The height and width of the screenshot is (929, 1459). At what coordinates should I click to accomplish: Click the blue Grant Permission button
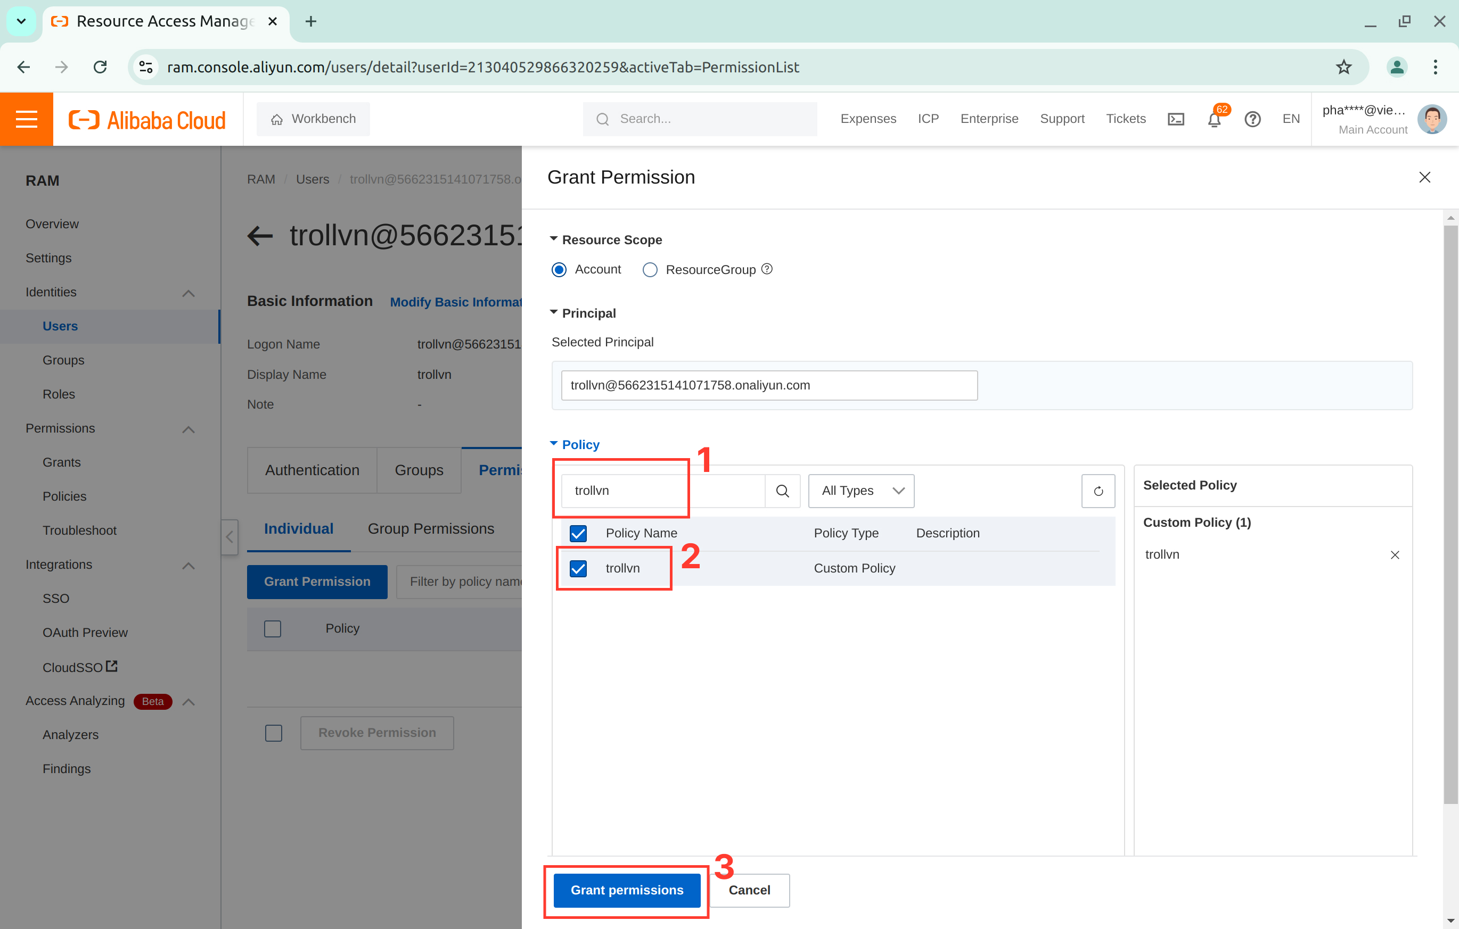click(x=317, y=582)
